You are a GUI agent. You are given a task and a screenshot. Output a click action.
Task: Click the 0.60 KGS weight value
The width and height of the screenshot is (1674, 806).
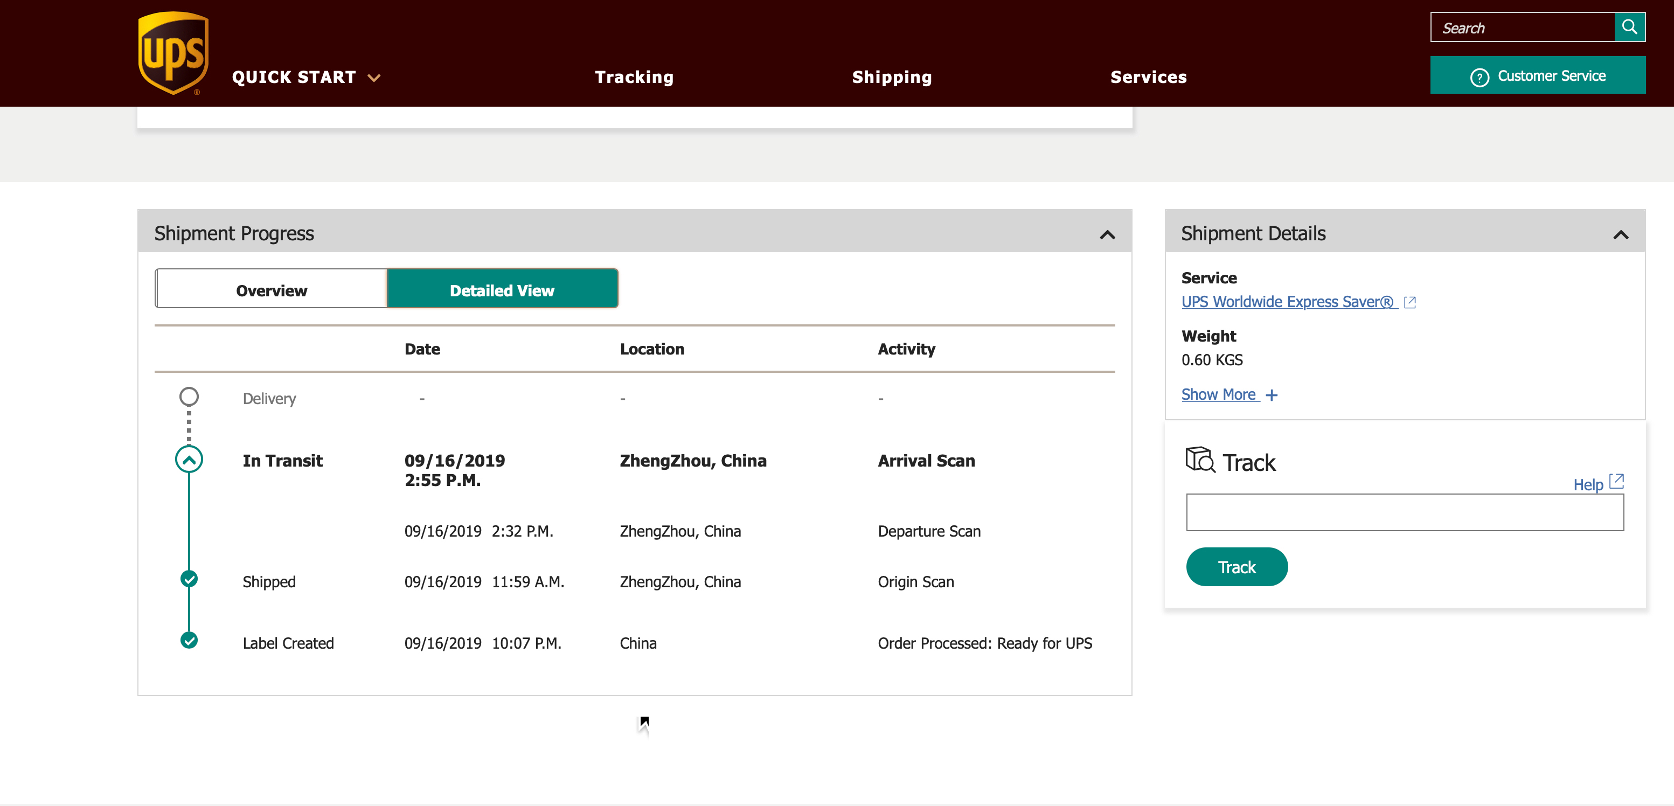1212,359
